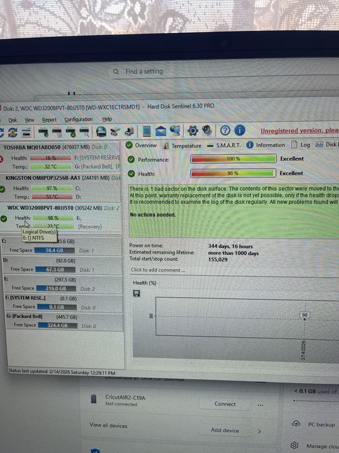Click the '344 days, 16 hours' power on value

pyautogui.click(x=231, y=247)
